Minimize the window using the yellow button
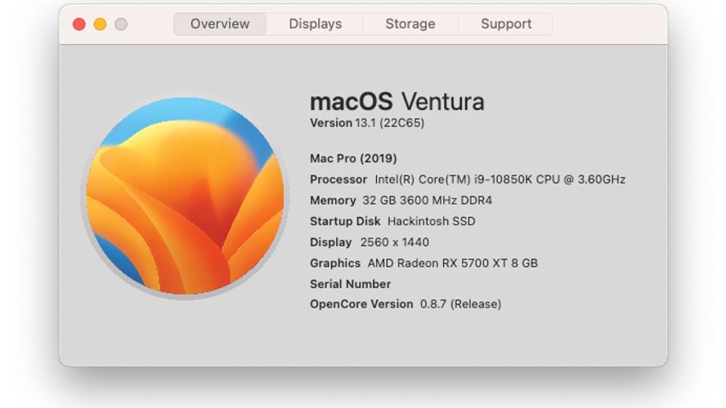The width and height of the screenshot is (726, 408). [100, 24]
